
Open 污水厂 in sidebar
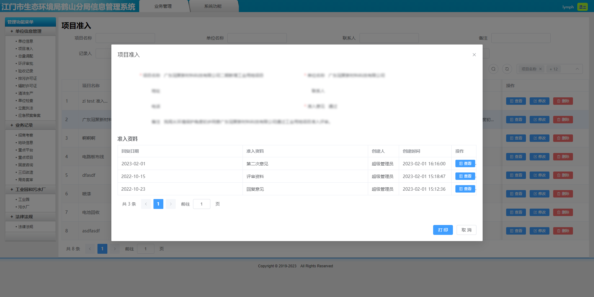[24, 207]
